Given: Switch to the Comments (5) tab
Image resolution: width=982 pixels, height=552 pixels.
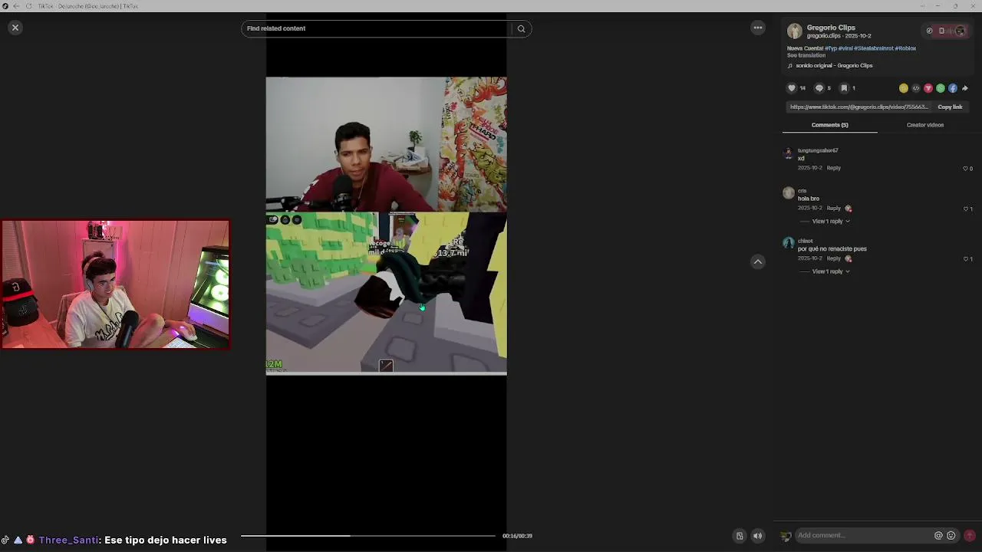Looking at the screenshot, I should 829,125.
